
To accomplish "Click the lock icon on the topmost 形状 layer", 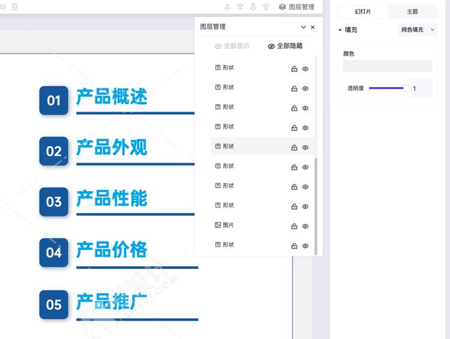I will tap(295, 69).
